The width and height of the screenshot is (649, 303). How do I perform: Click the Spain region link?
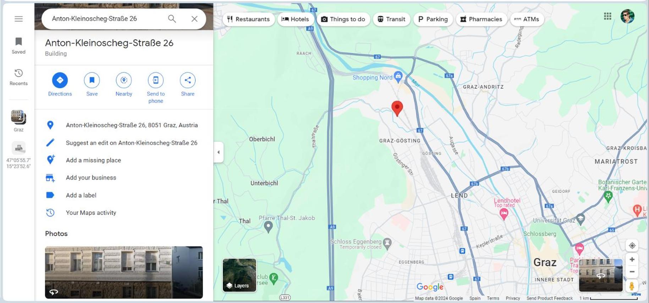coord(475,298)
